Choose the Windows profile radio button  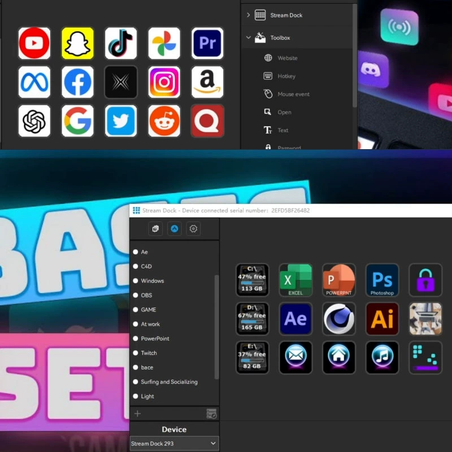pos(136,281)
